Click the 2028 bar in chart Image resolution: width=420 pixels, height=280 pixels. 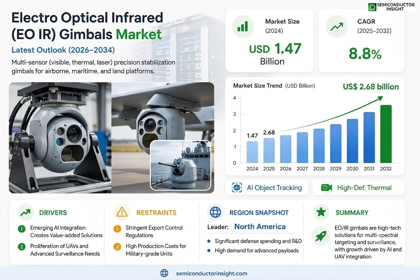[x=319, y=146]
